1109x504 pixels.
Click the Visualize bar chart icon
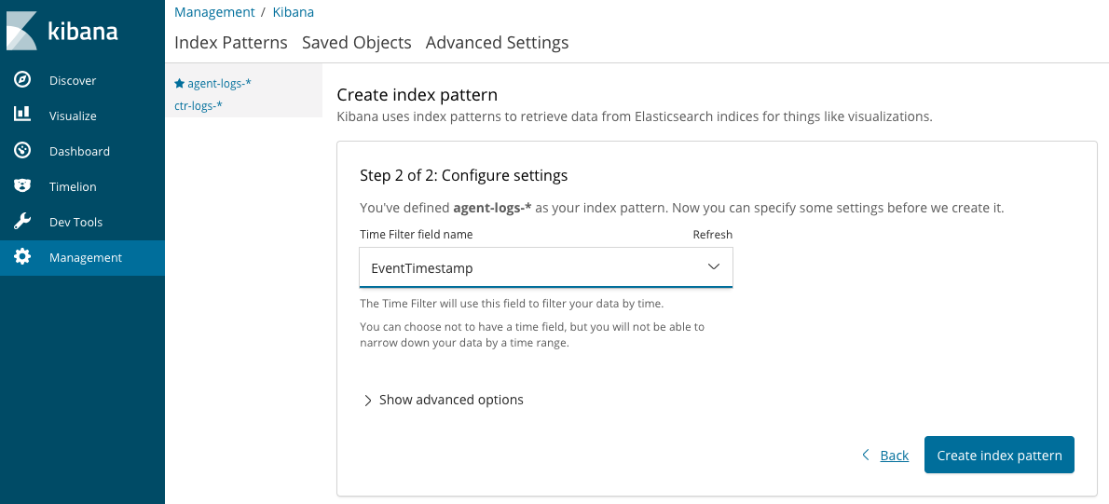pyautogui.click(x=22, y=116)
